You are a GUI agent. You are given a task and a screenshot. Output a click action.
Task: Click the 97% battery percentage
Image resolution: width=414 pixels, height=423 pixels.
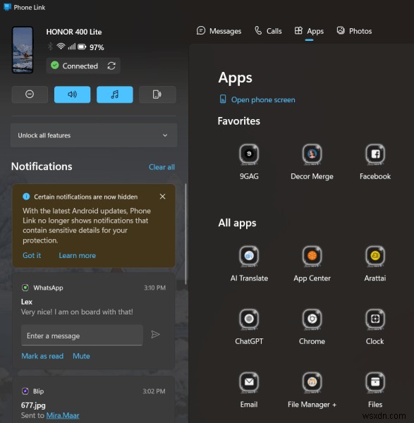point(97,47)
